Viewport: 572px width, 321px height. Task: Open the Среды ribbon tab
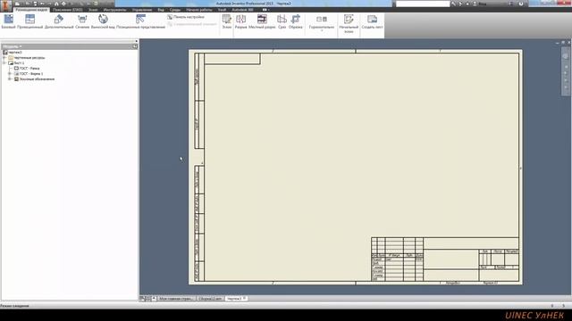coord(175,10)
